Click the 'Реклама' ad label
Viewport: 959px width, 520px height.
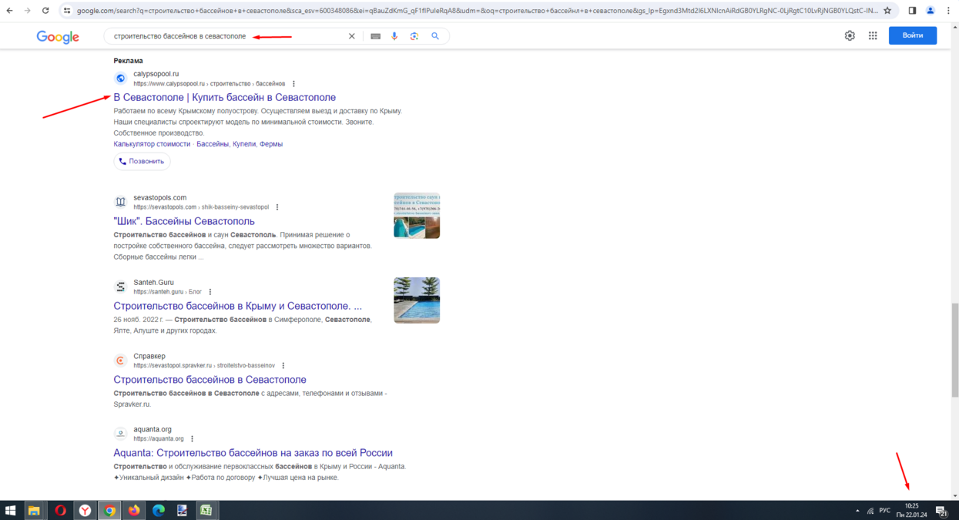pyautogui.click(x=128, y=61)
